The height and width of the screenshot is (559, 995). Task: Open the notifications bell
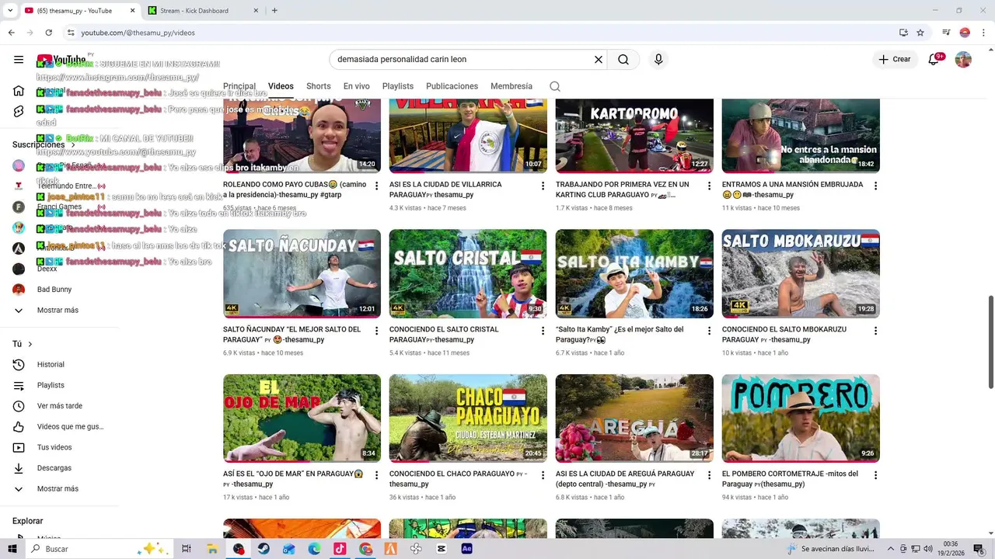click(934, 60)
